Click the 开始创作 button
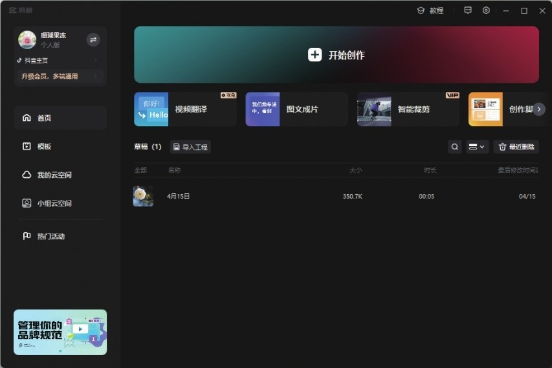The image size is (552, 368). (x=337, y=55)
